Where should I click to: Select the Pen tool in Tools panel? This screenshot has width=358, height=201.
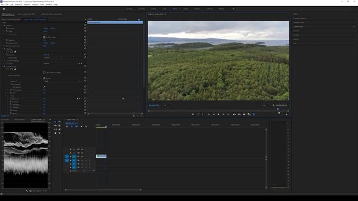tap(59, 129)
